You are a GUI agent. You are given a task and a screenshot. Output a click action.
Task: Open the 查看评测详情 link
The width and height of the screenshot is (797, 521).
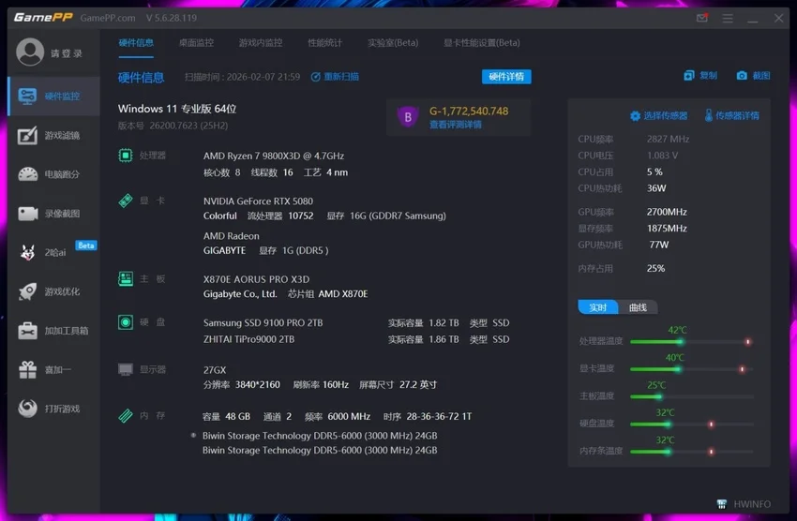click(x=456, y=125)
